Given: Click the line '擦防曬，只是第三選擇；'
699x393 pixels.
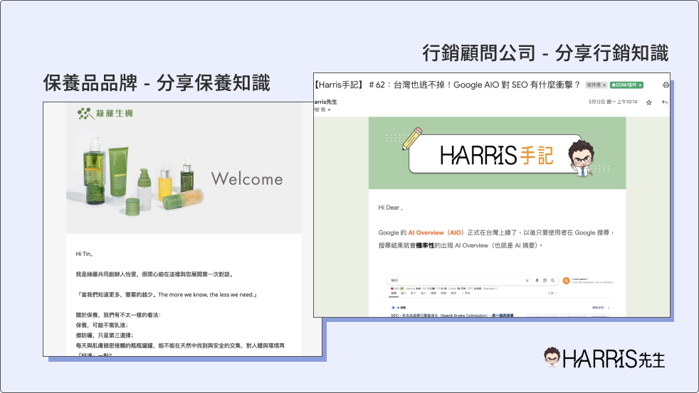Looking at the screenshot, I should (x=105, y=335).
